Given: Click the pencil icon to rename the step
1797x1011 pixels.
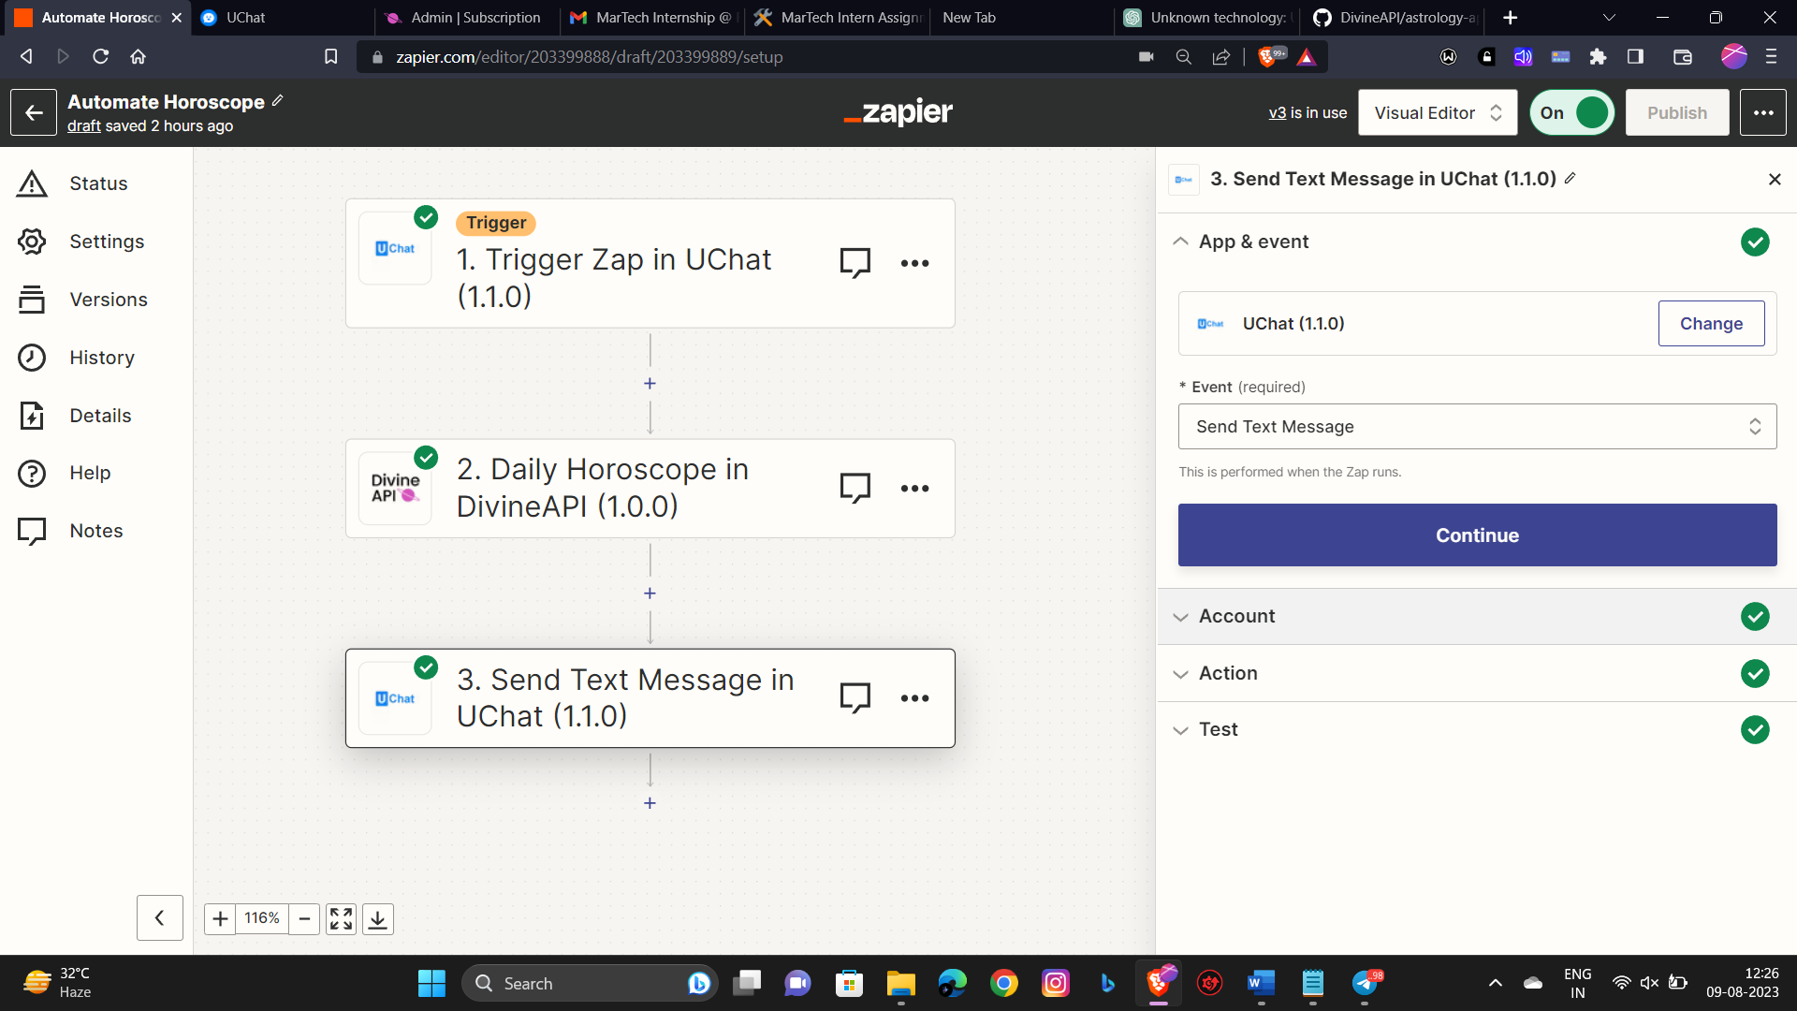Looking at the screenshot, I should pos(1571,178).
